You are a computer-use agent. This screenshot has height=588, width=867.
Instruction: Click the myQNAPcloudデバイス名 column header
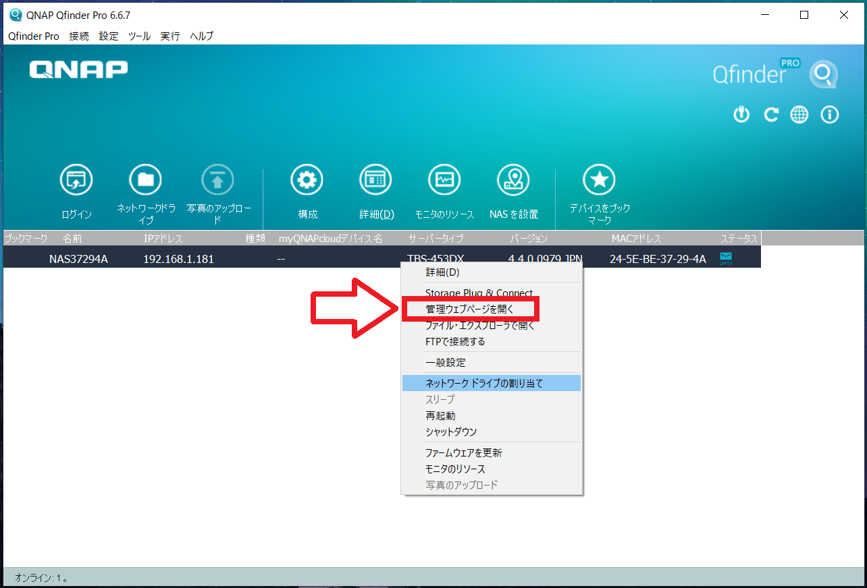pos(330,239)
